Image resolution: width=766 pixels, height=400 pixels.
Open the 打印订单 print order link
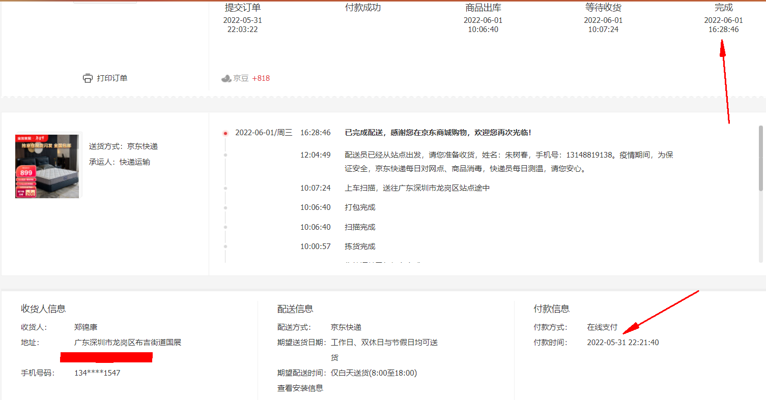112,78
